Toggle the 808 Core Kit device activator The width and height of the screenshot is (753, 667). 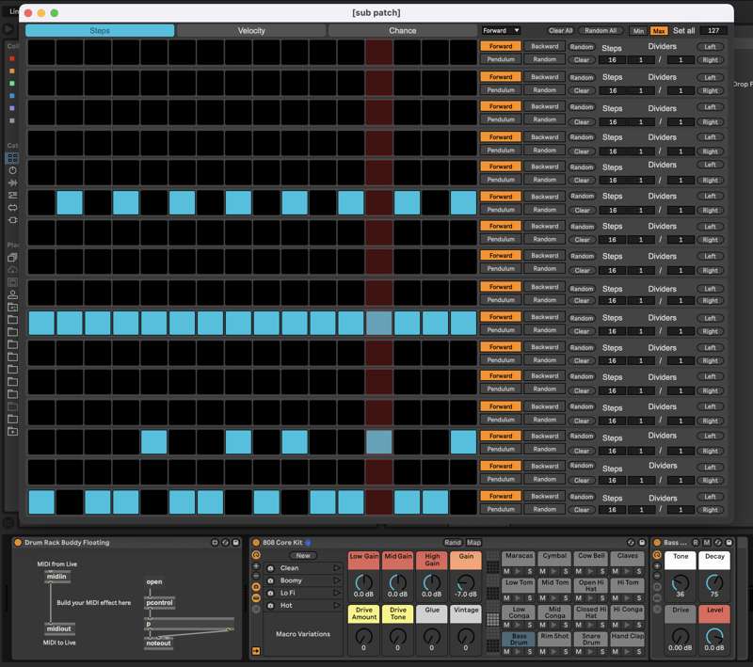tap(256, 542)
